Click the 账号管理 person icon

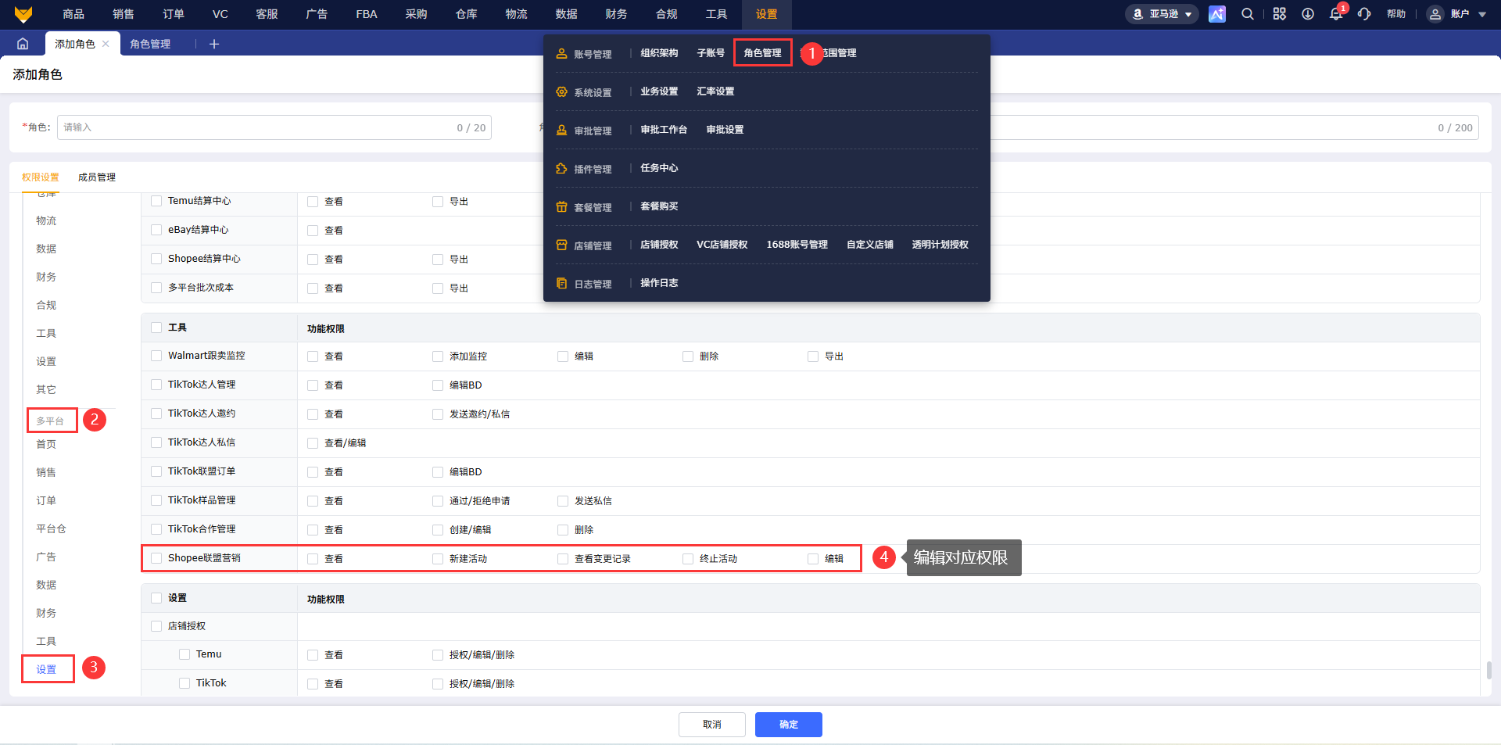tap(561, 54)
